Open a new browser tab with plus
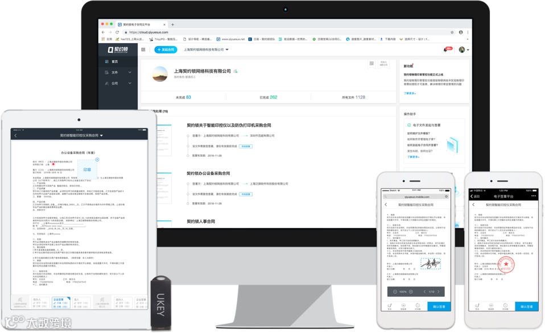The width and height of the screenshot is (545, 333). (x=172, y=24)
